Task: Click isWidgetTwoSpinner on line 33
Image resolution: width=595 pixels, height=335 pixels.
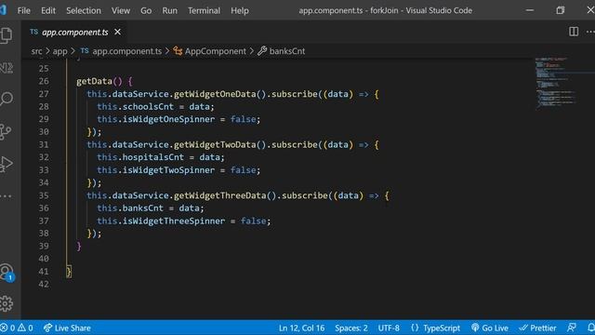Action: (x=169, y=170)
